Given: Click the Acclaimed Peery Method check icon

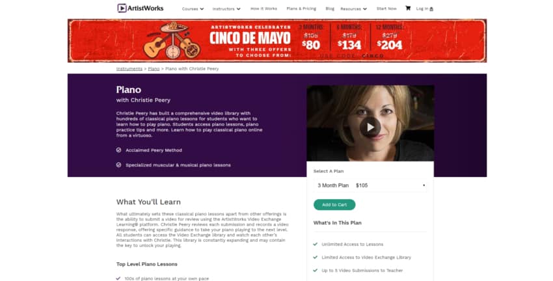Looking at the screenshot, I should (118, 150).
